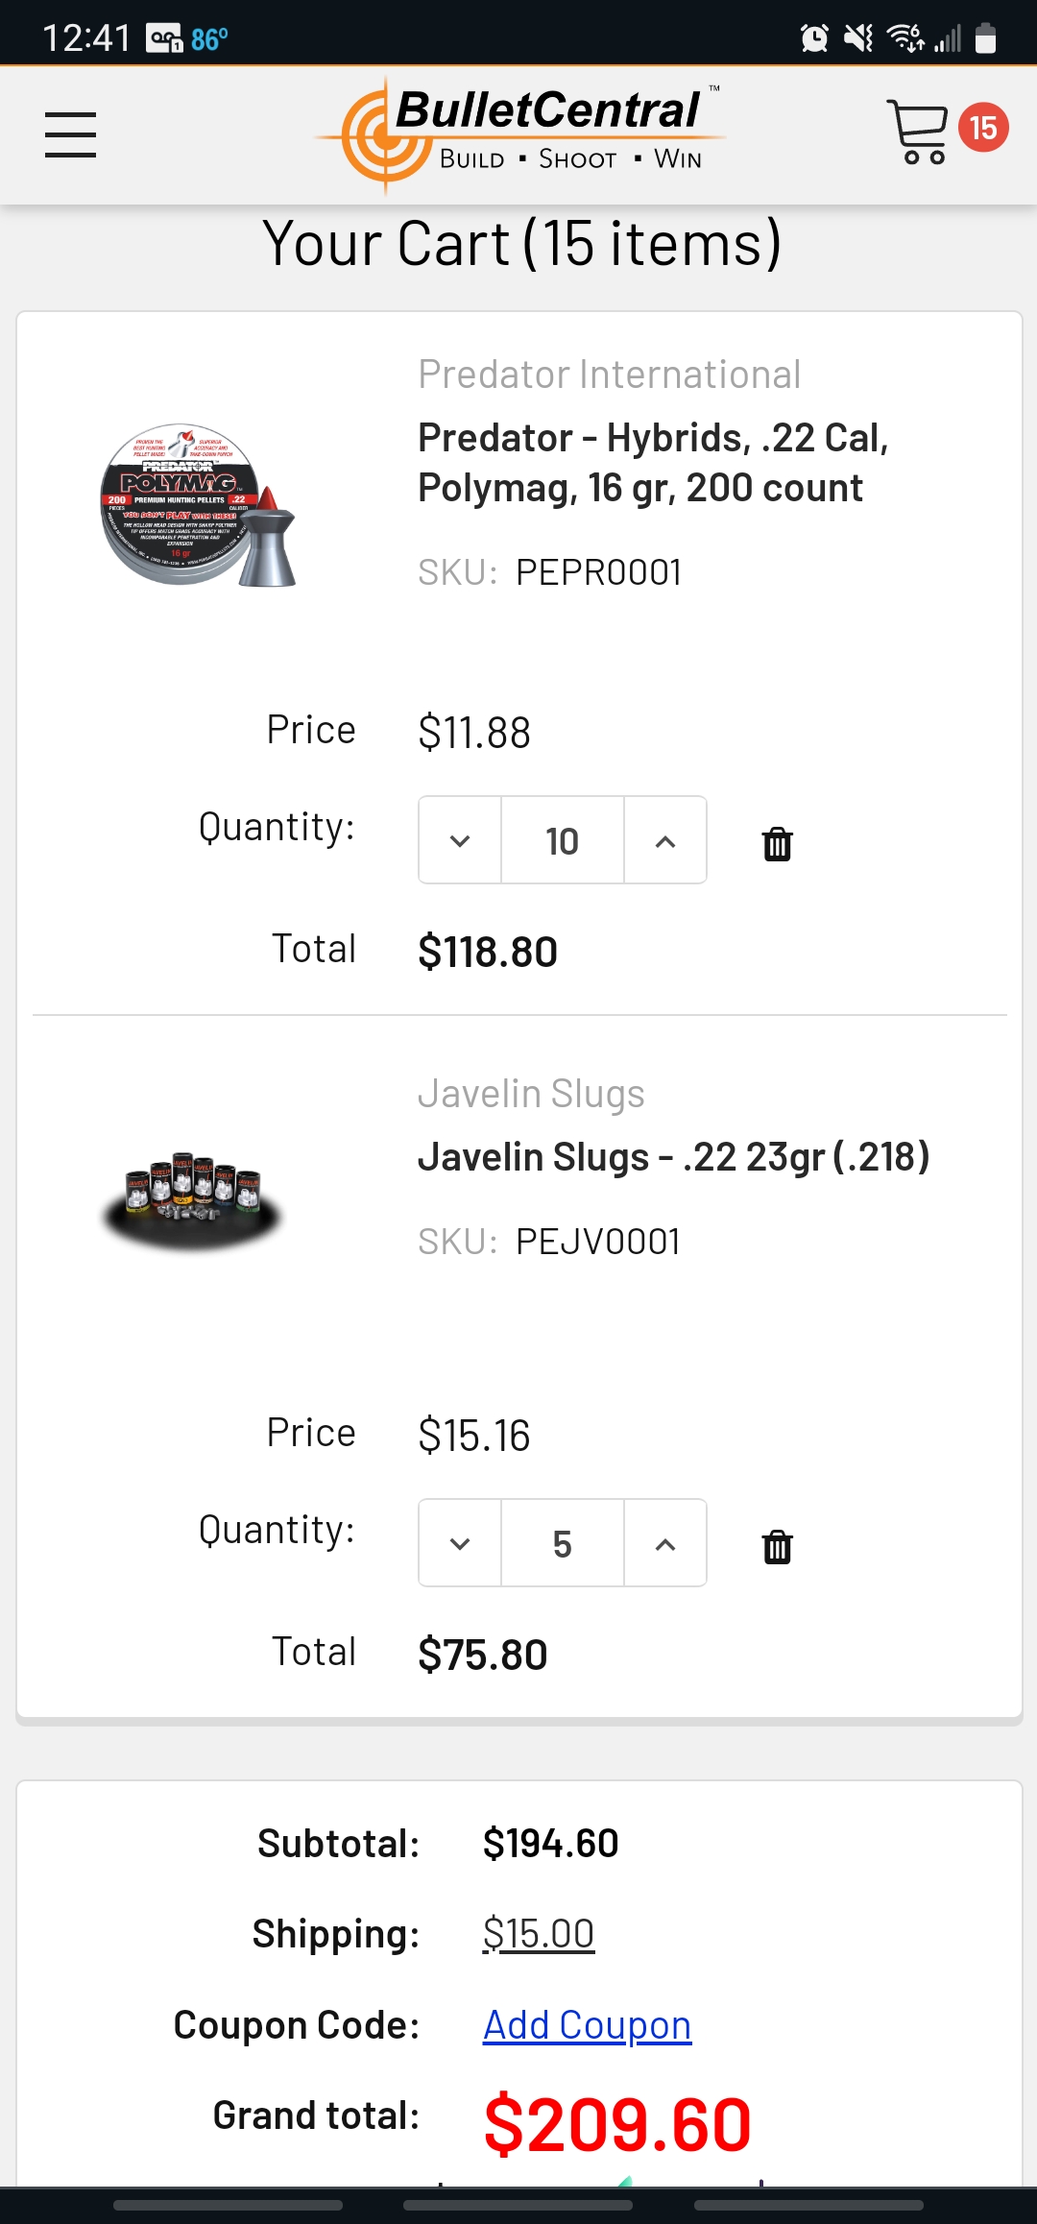The height and width of the screenshot is (2224, 1037).
Task: Open the $15.00 shipping link
Action: click(538, 1933)
